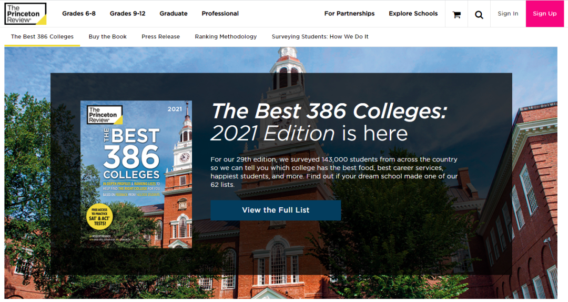
Task: Open the shopping cart icon
Action: [x=457, y=15]
